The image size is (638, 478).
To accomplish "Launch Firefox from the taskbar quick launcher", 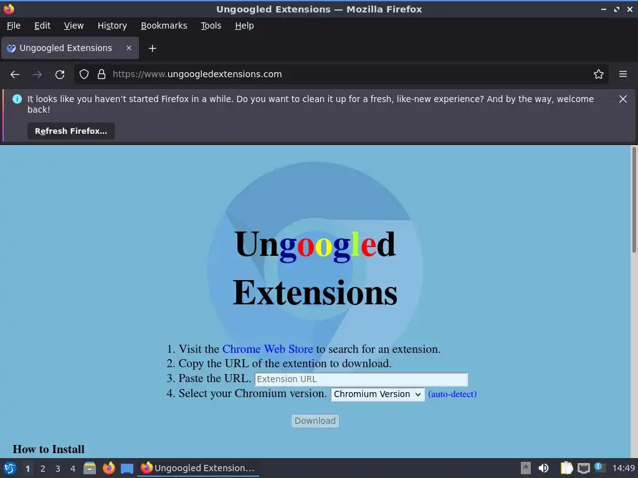I will 108,468.
